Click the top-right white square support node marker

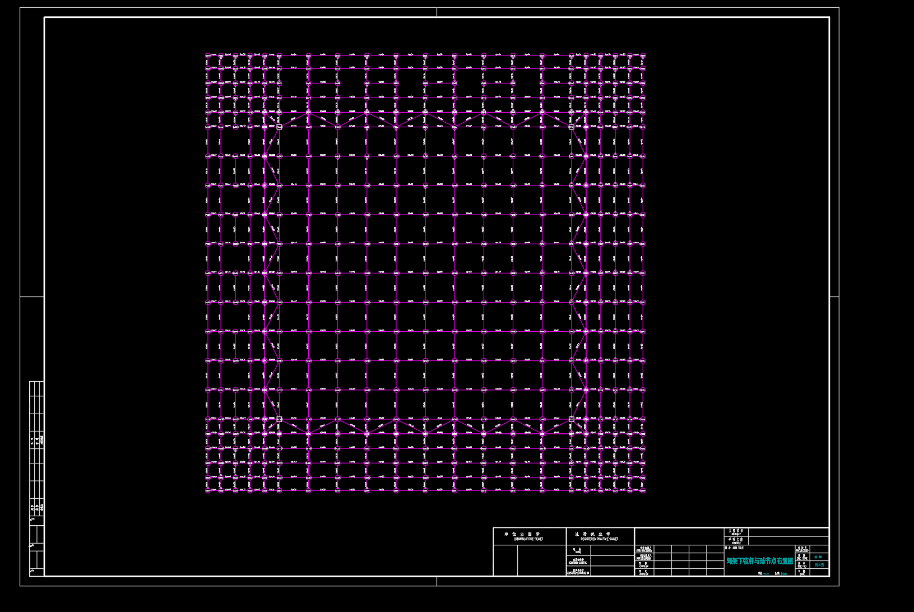click(x=572, y=127)
